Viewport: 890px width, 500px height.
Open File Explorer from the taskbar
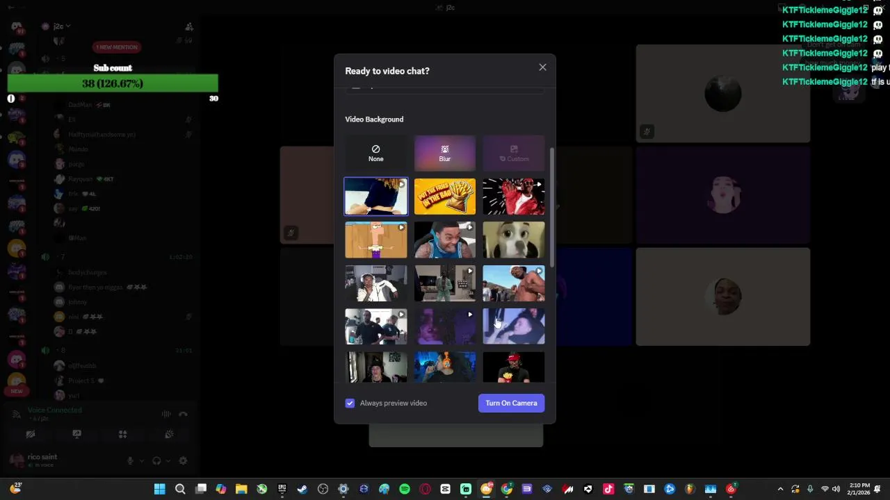241,489
